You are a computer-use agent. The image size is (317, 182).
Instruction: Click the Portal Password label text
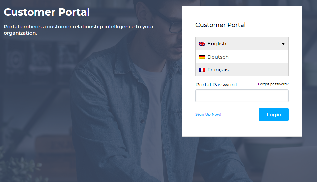217,85
